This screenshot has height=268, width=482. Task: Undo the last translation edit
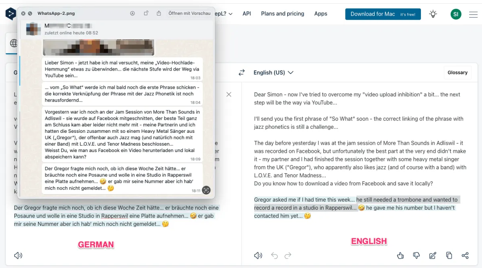coord(274,256)
